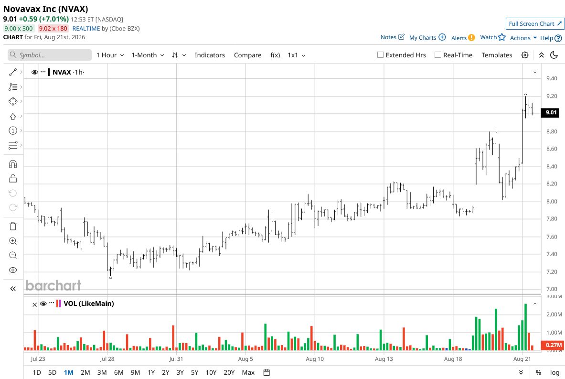Change the 1 Hour interval dropdown
Image resolution: width=565 pixels, height=379 pixels.
[x=110, y=55]
